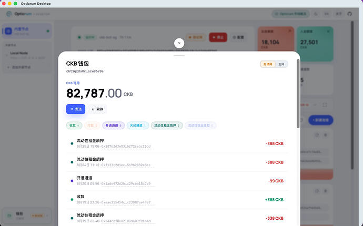Viewport: 363px width, 226px height.
Task: Open the 钱包 wallet entry at sidebar bottom
Action: pyautogui.click(x=27, y=215)
